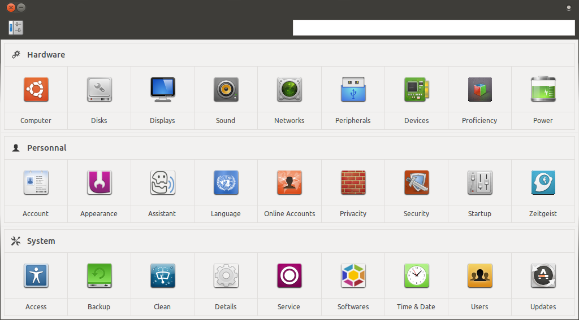Screen dimensions: 579x320
Task: Open the Time & Date clock icon
Action: [417, 276]
